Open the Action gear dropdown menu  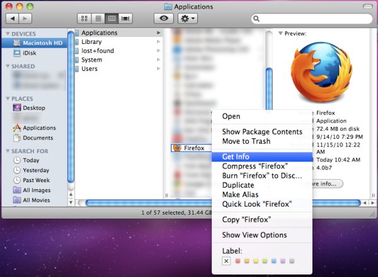[x=188, y=19]
